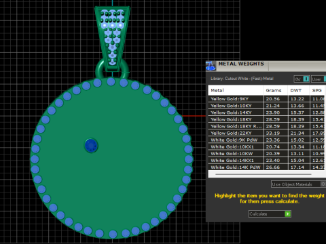Sort by the Grams column header

click(x=276, y=90)
